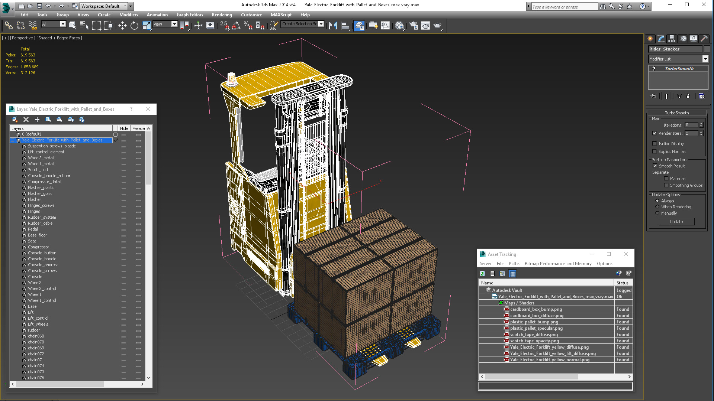714x401 pixels.
Task: Click Bind to Space Warp icon
Action: coord(33,25)
